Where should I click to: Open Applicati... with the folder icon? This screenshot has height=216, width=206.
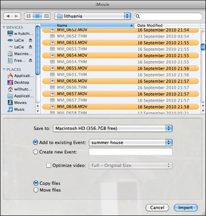[21, 96]
